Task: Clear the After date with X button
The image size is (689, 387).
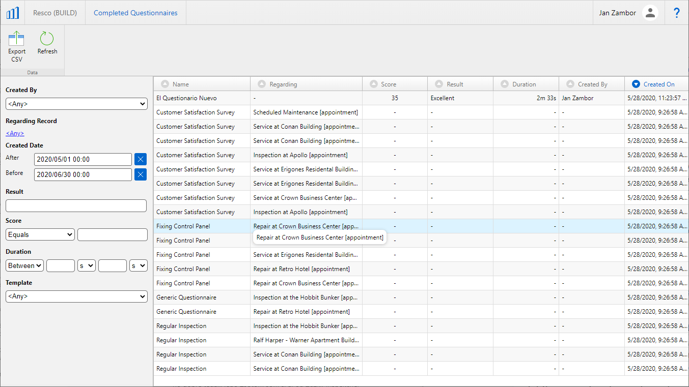Action: tap(141, 159)
